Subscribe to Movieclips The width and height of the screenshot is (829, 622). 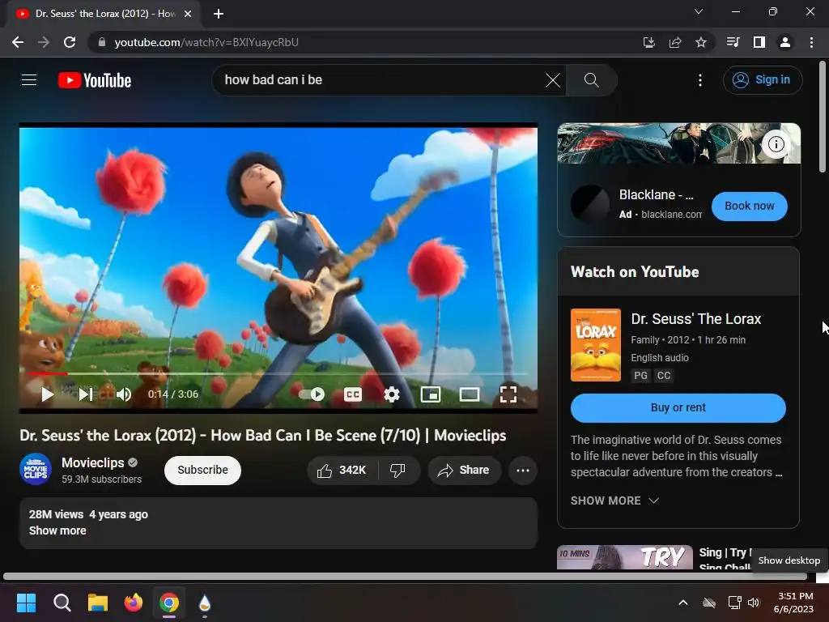coord(202,470)
